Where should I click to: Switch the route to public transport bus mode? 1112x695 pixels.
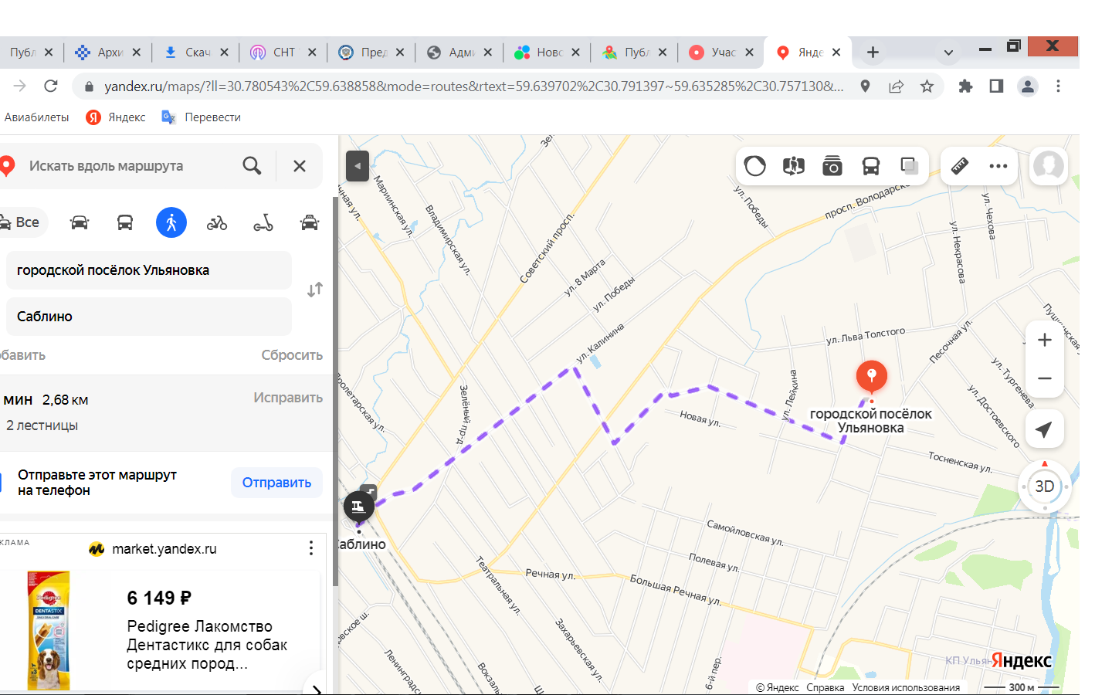(125, 222)
